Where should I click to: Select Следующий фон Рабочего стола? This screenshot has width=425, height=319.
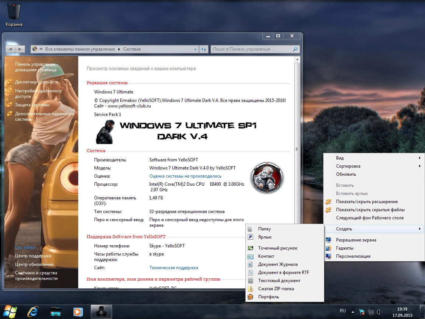pyautogui.click(x=374, y=218)
